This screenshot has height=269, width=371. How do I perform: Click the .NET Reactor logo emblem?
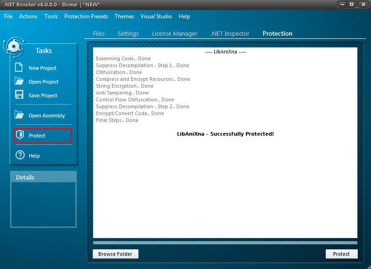(x=14, y=47)
